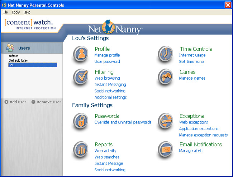Click the Users group icon
The height and width of the screenshot is (177, 233).
pyautogui.click(x=10, y=47)
